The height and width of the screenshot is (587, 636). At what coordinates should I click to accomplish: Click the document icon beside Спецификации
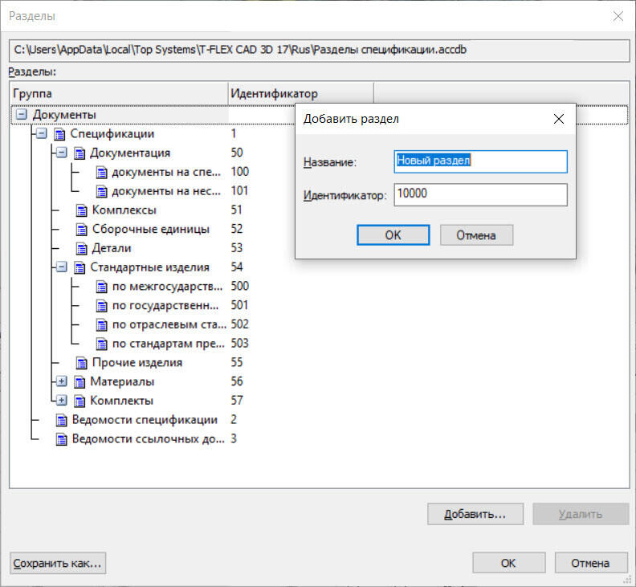click(59, 134)
